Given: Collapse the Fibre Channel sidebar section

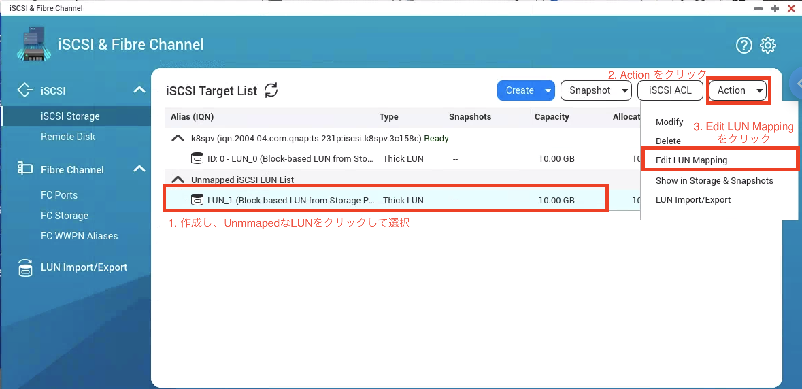Looking at the screenshot, I should [139, 169].
